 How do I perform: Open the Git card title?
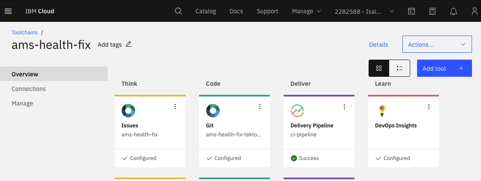[x=210, y=126]
